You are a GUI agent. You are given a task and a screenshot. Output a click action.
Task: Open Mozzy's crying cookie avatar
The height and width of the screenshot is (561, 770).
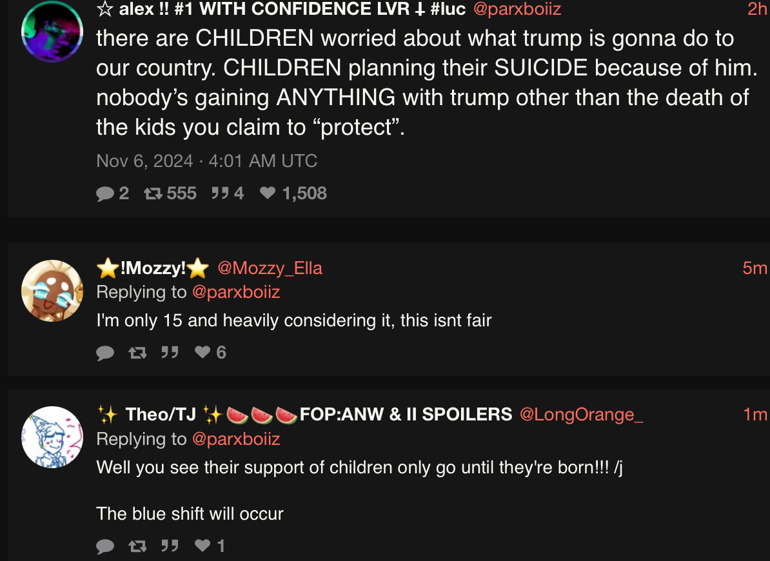[x=52, y=291]
